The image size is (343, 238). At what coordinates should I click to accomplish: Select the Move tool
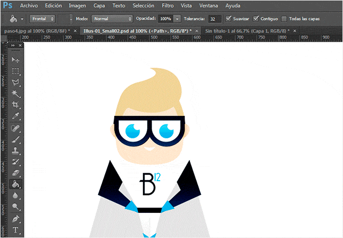16,59
